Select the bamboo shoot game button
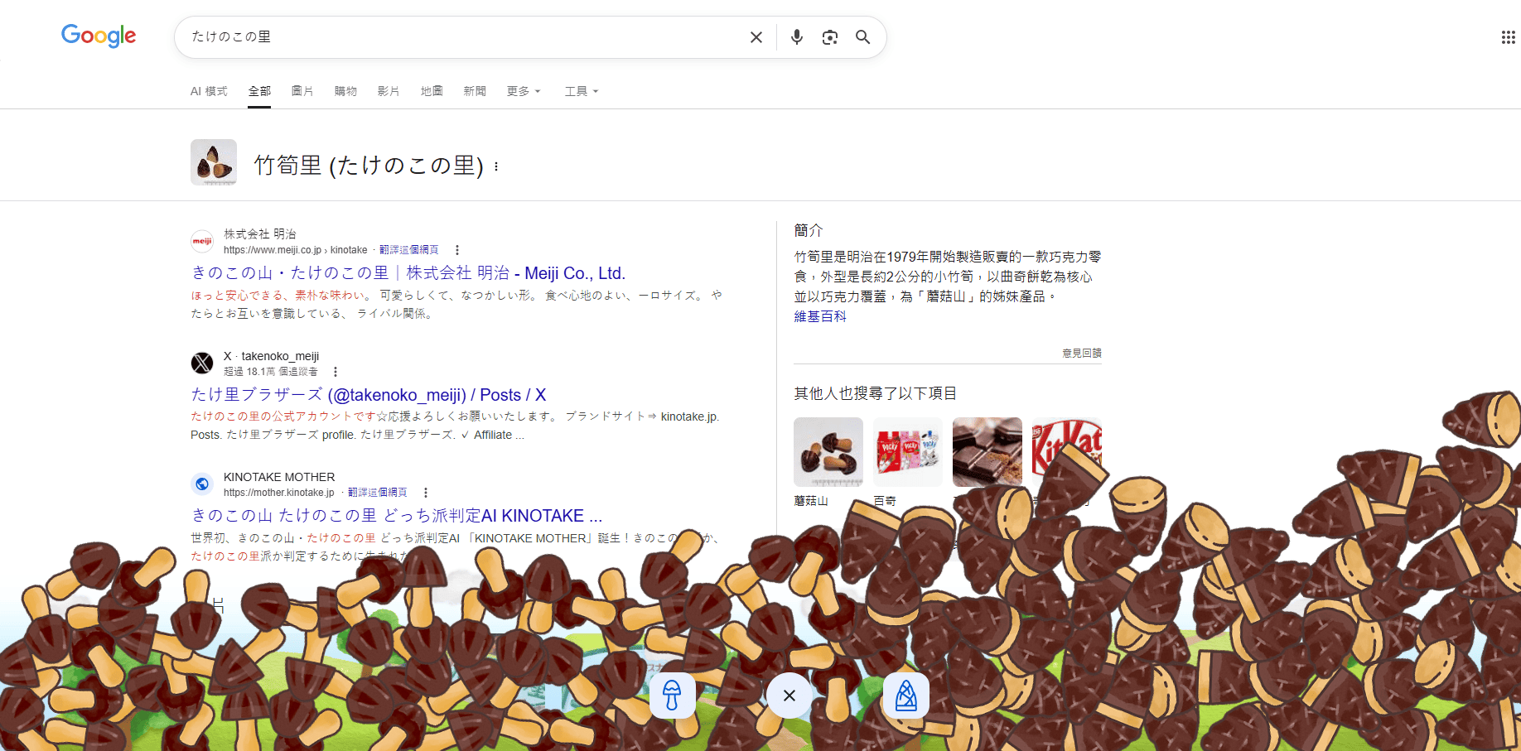Viewport: 1521px width, 751px height. click(x=905, y=696)
